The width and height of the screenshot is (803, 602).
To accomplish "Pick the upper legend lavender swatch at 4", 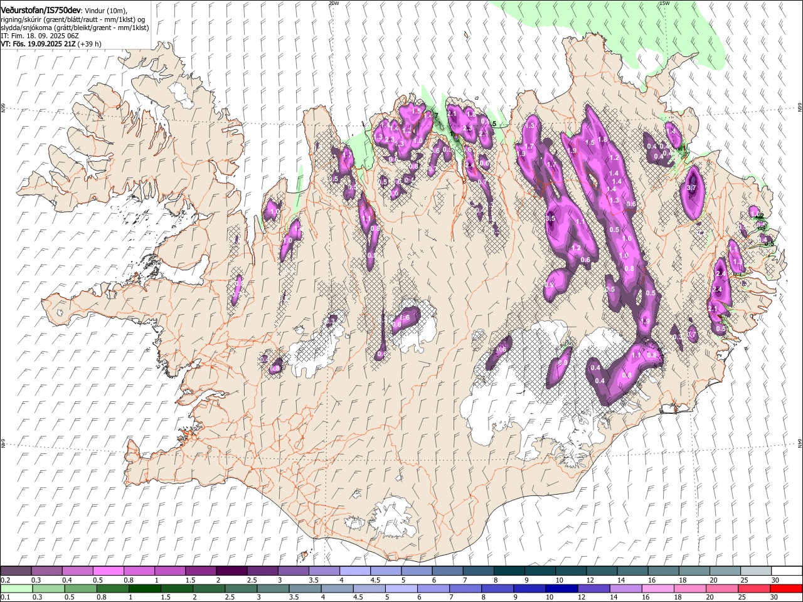I will [x=354, y=571].
